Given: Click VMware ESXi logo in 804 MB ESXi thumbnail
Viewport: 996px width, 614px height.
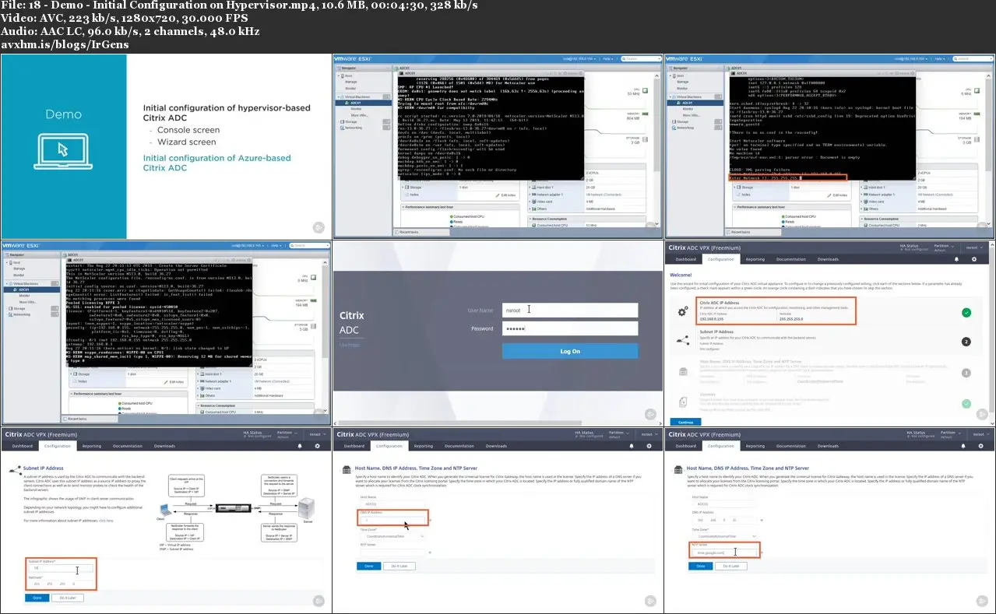Looking at the screenshot, I should click(x=354, y=58).
